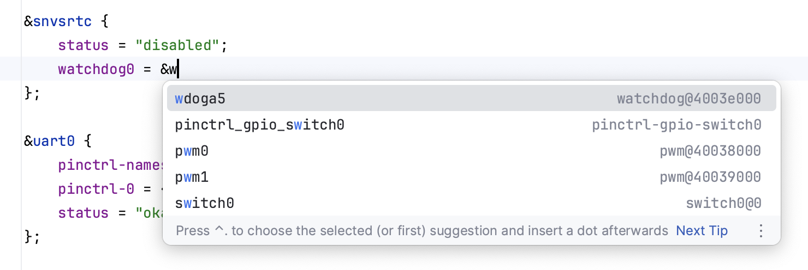This screenshot has height=270, width=808.
Task: Click the tip text about inserting a dot
Action: tap(421, 231)
